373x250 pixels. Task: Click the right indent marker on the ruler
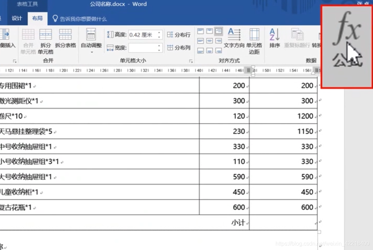coord(313,73)
